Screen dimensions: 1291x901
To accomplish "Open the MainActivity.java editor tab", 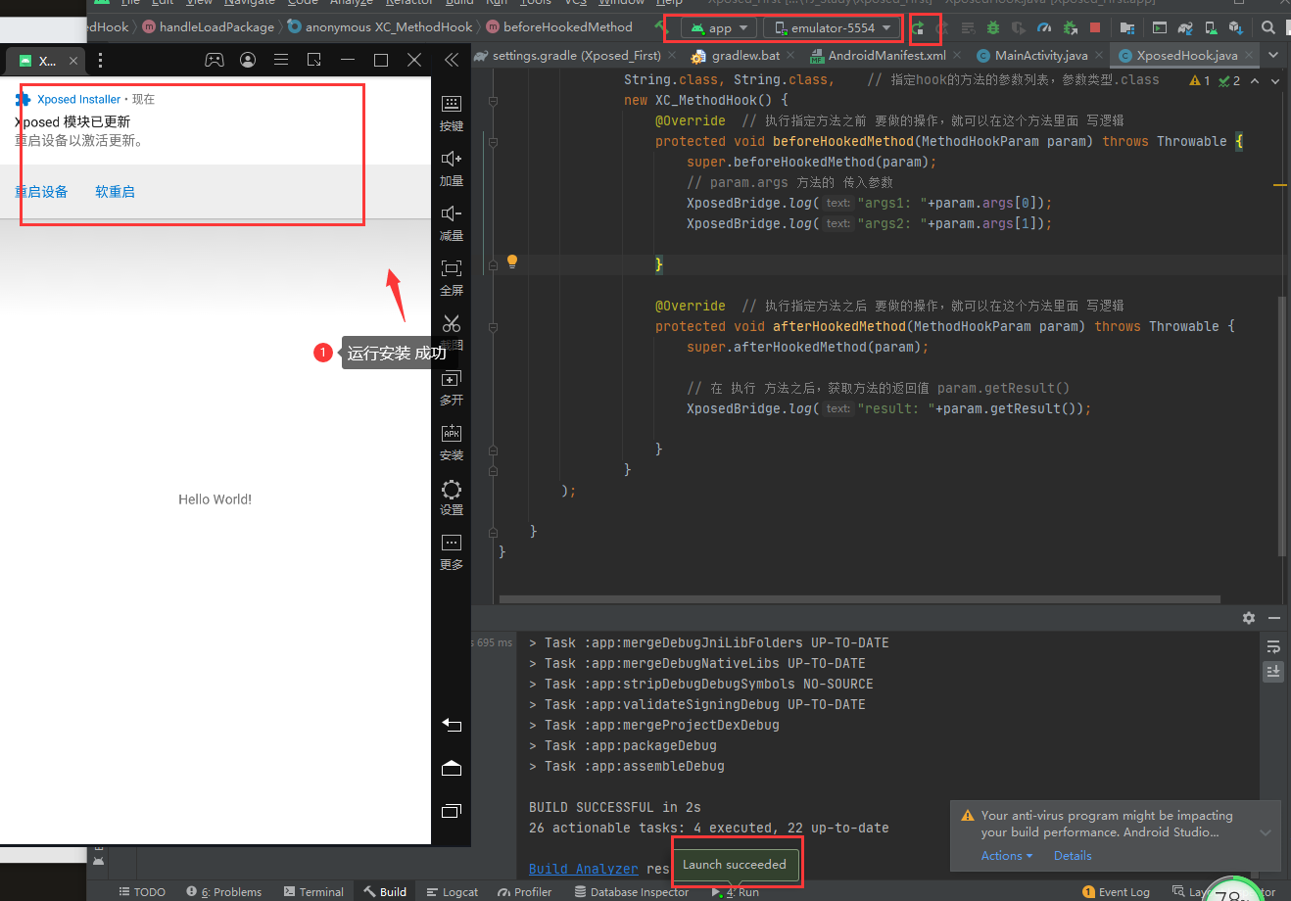I will click(x=1040, y=56).
